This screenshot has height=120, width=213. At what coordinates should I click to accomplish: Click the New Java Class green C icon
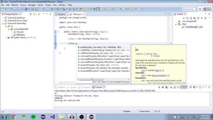(x=74, y=9)
